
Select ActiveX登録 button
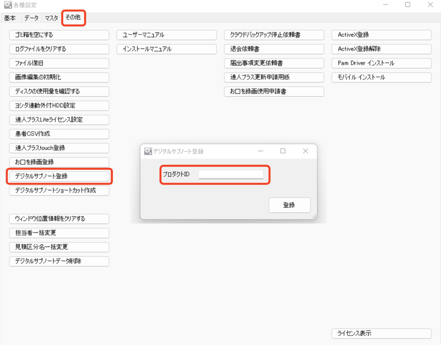[x=381, y=35]
